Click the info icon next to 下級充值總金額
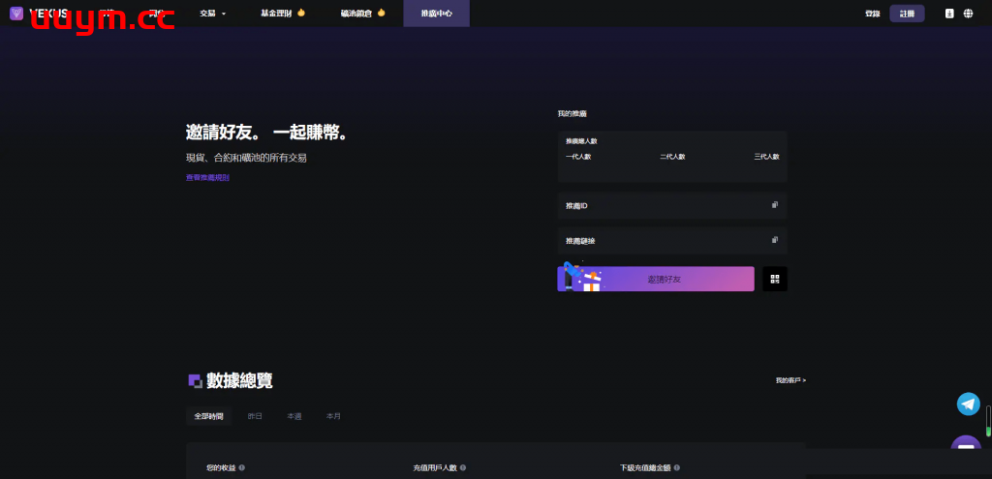 675,467
